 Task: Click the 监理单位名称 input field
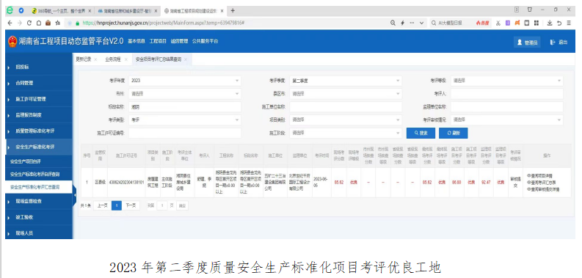(506, 107)
